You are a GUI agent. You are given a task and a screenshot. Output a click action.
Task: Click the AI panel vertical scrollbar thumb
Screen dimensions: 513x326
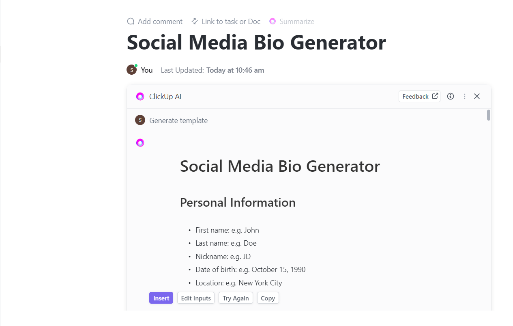point(489,115)
